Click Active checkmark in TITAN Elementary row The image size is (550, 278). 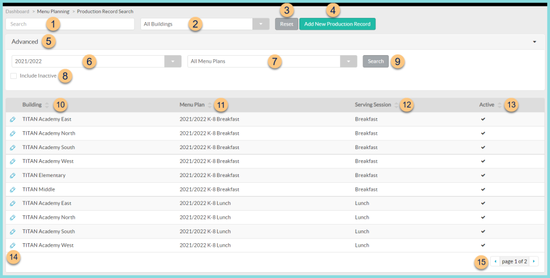483,175
